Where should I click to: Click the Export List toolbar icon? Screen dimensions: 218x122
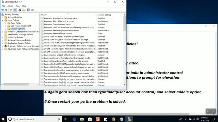pyautogui.click(x=24, y=10)
